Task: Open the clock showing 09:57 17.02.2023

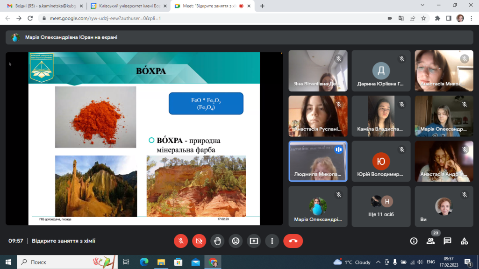Action: [449, 262]
